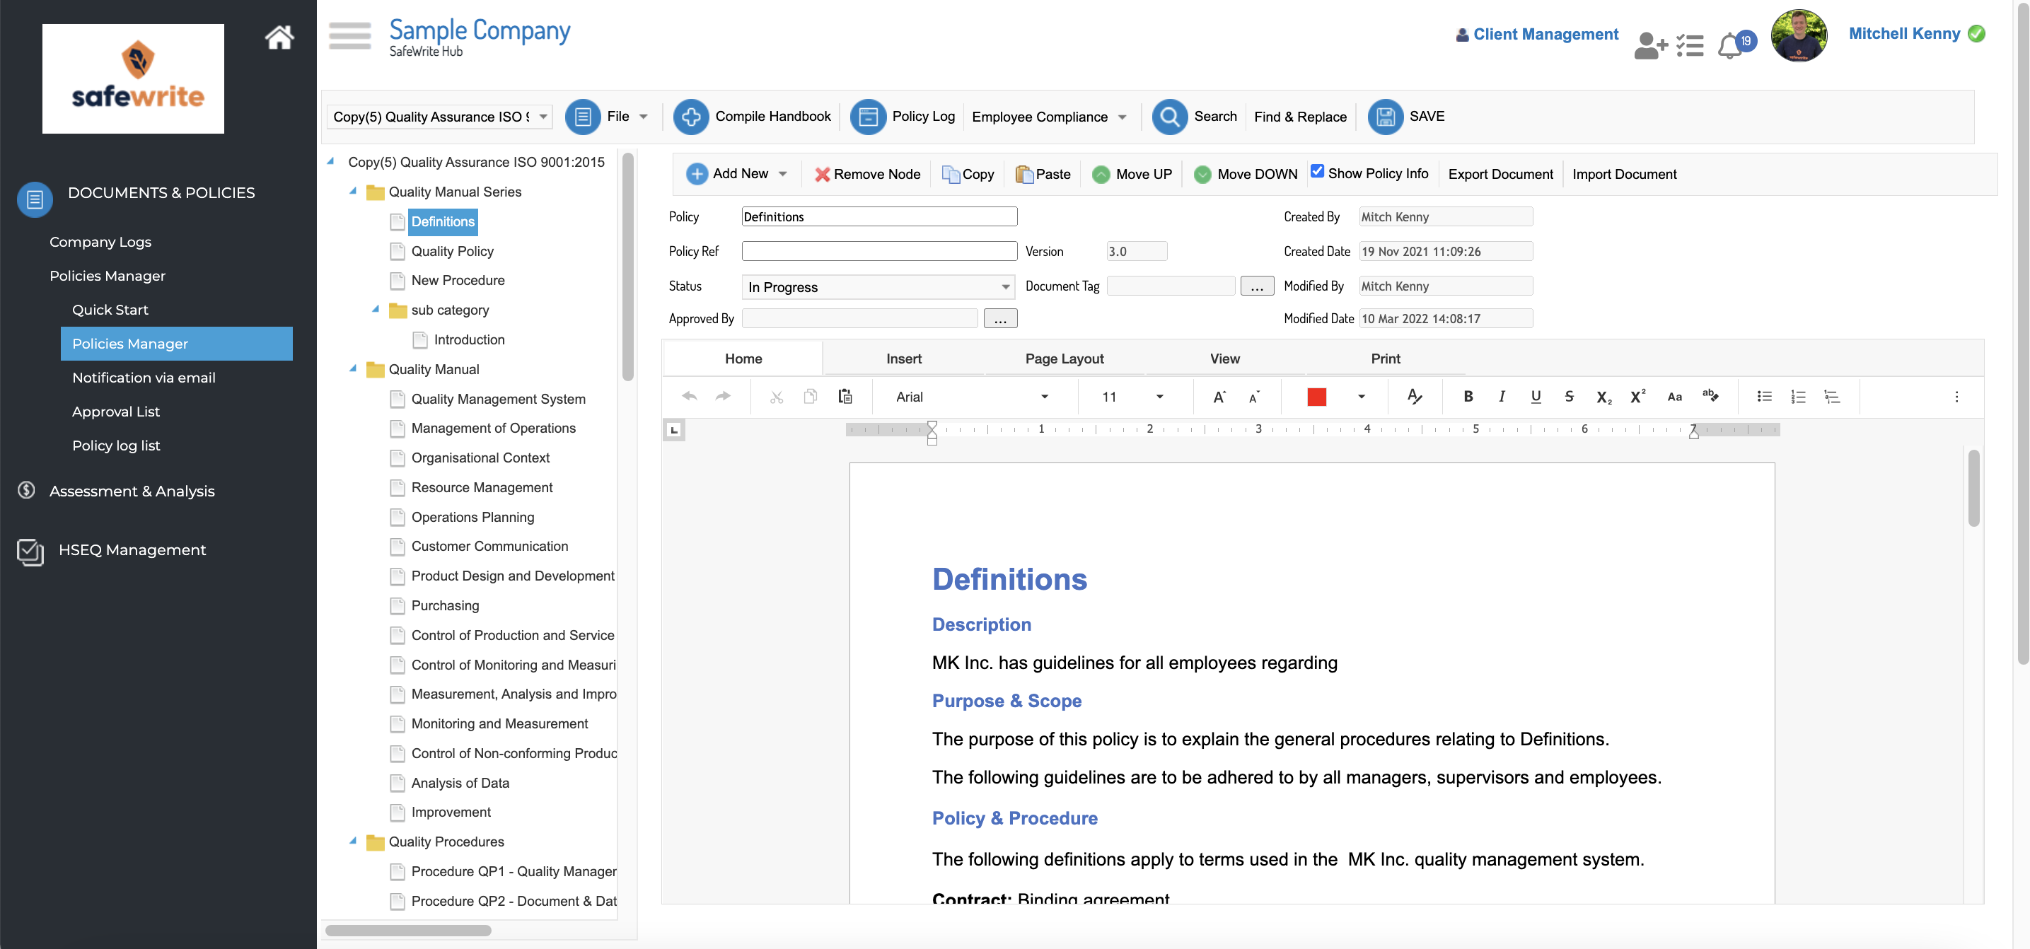Click the Add New node icon
The height and width of the screenshot is (949, 2030).
[698, 173]
